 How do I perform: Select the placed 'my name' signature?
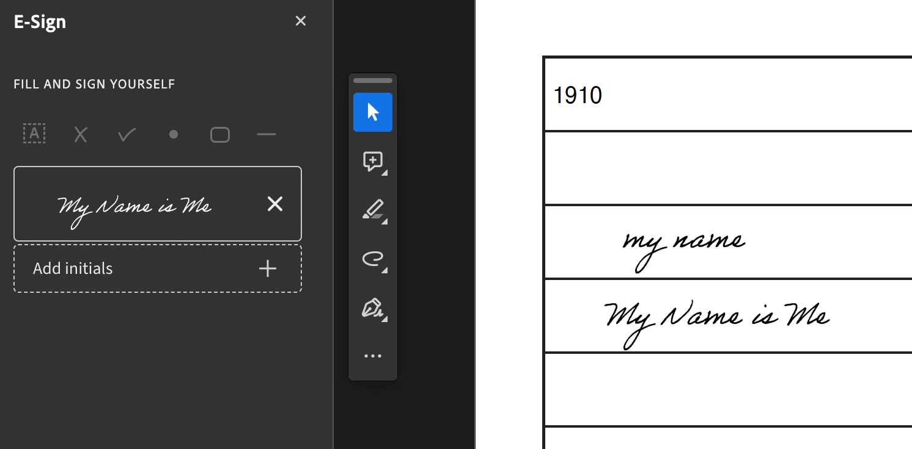(684, 249)
